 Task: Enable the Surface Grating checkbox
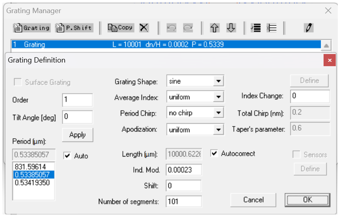pos(17,82)
